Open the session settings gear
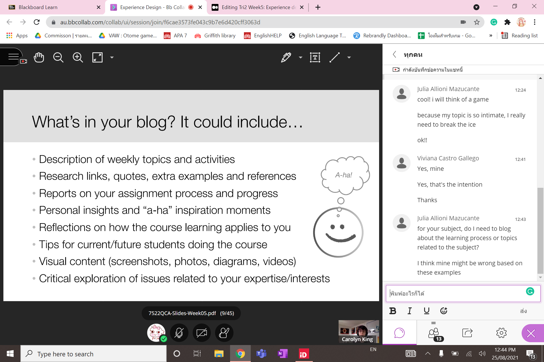The image size is (544, 362). tap(501, 333)
